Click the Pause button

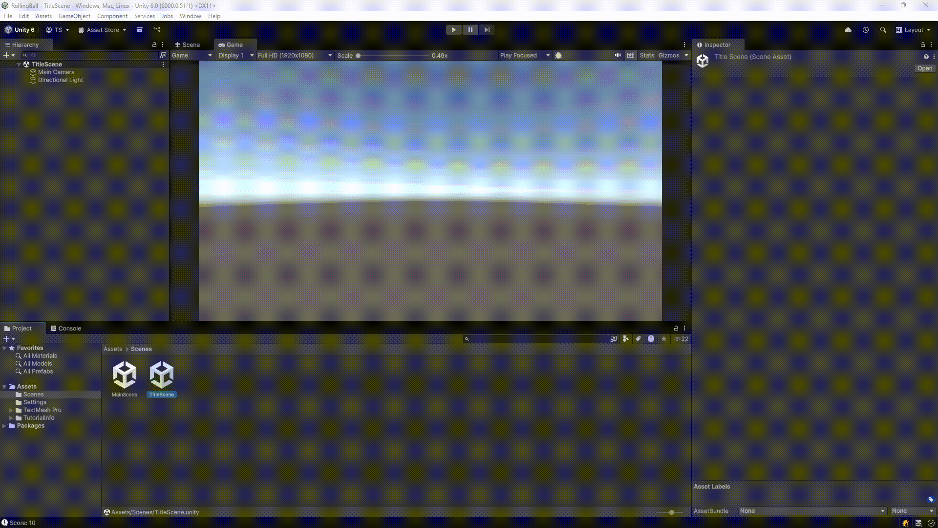click(470, 30)
